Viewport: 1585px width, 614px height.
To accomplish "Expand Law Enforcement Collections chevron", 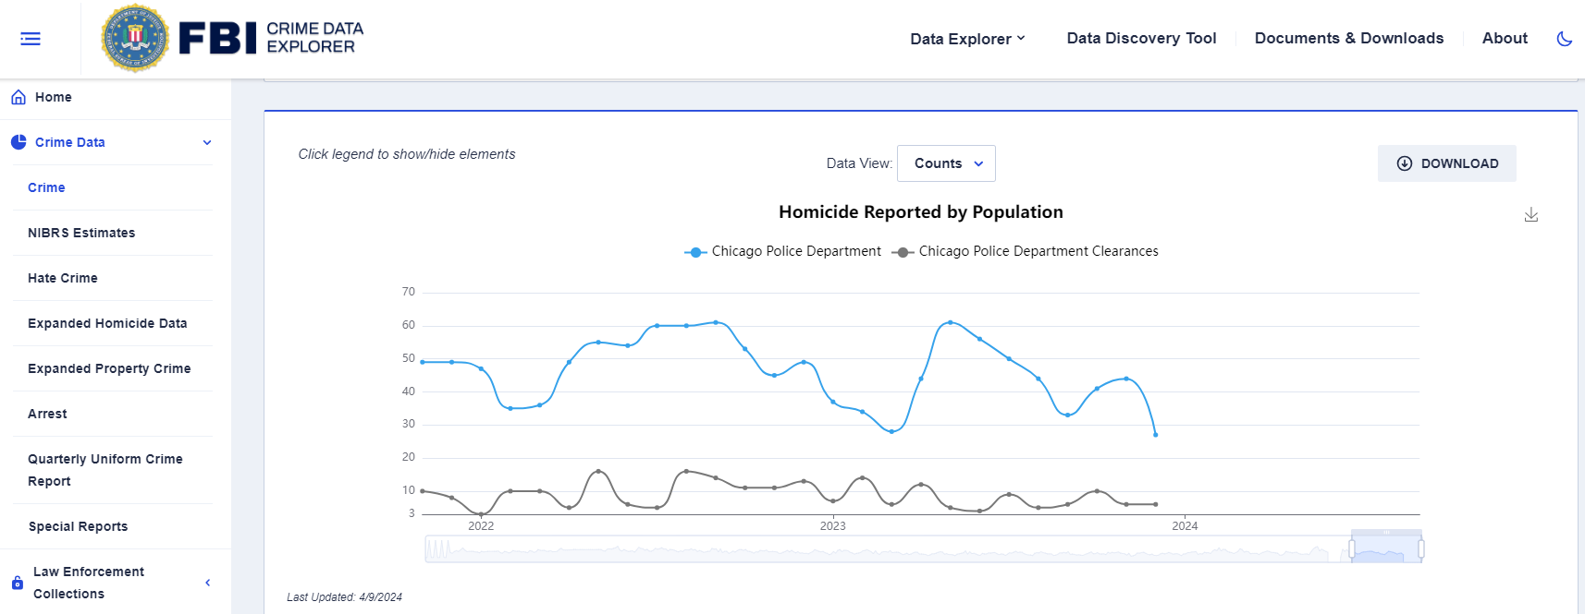I will [x=207, y=583].
